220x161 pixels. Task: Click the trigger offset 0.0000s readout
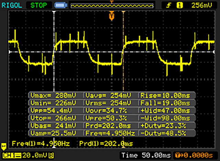pyautogui.click(x=194, y=155)
